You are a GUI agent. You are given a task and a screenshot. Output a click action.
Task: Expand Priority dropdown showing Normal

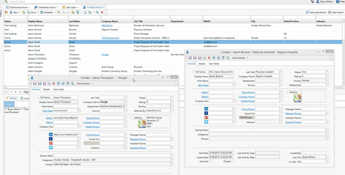(327, 81)
